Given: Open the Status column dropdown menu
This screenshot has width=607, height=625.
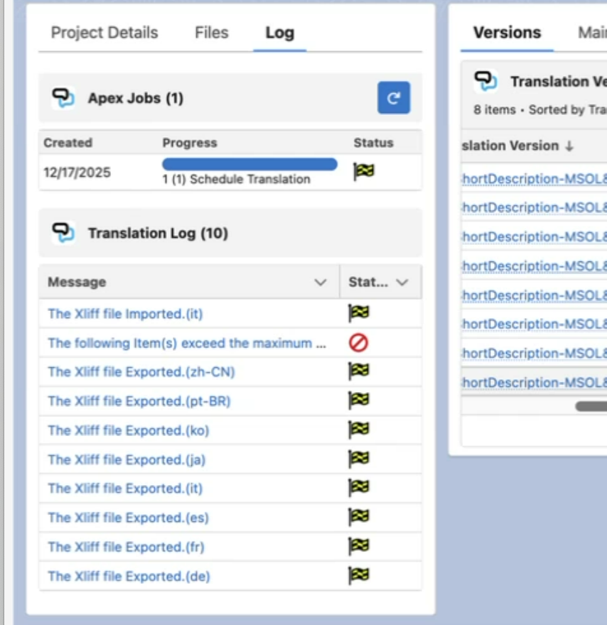Looking at the screenshot, I should point(402,283).
